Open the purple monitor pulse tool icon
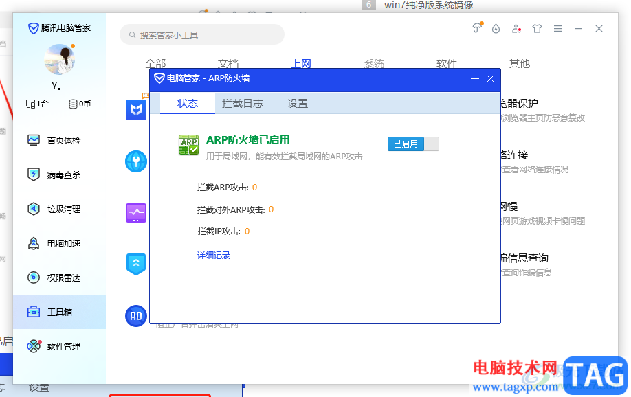 [136, 213]
